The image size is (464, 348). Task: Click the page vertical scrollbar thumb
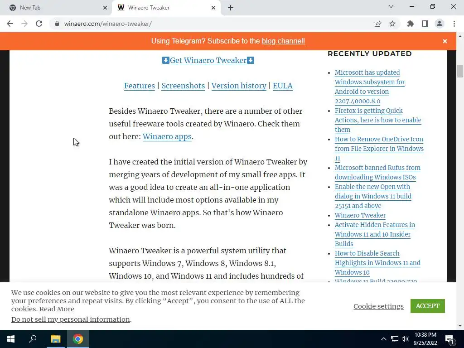460,71
